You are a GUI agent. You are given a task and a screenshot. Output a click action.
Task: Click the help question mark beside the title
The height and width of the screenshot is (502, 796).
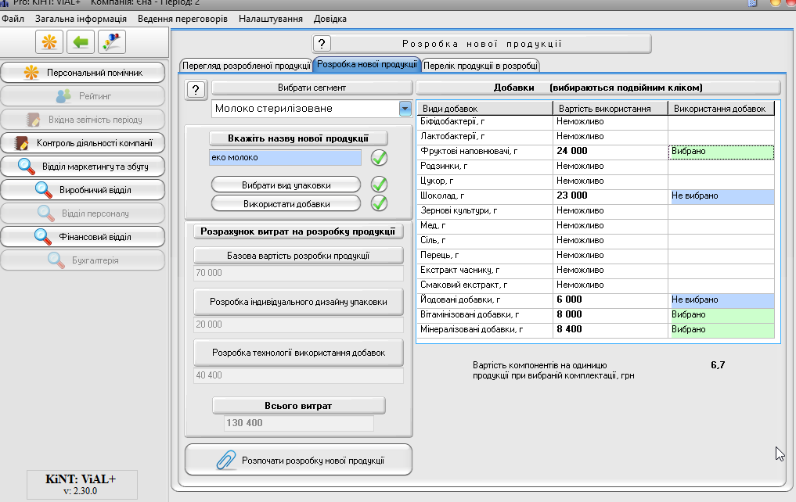[322, 44]
